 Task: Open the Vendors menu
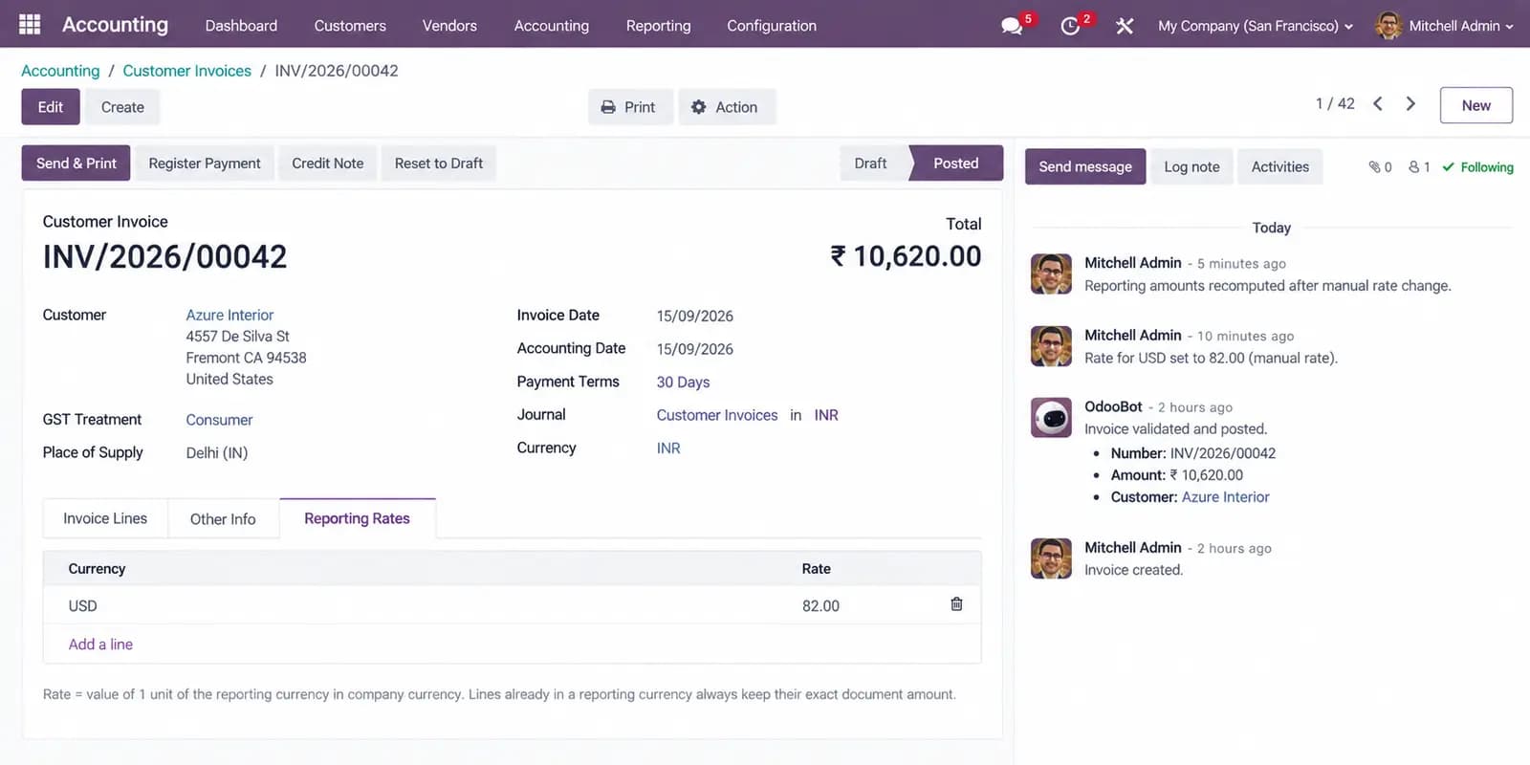tap(449, 26)
